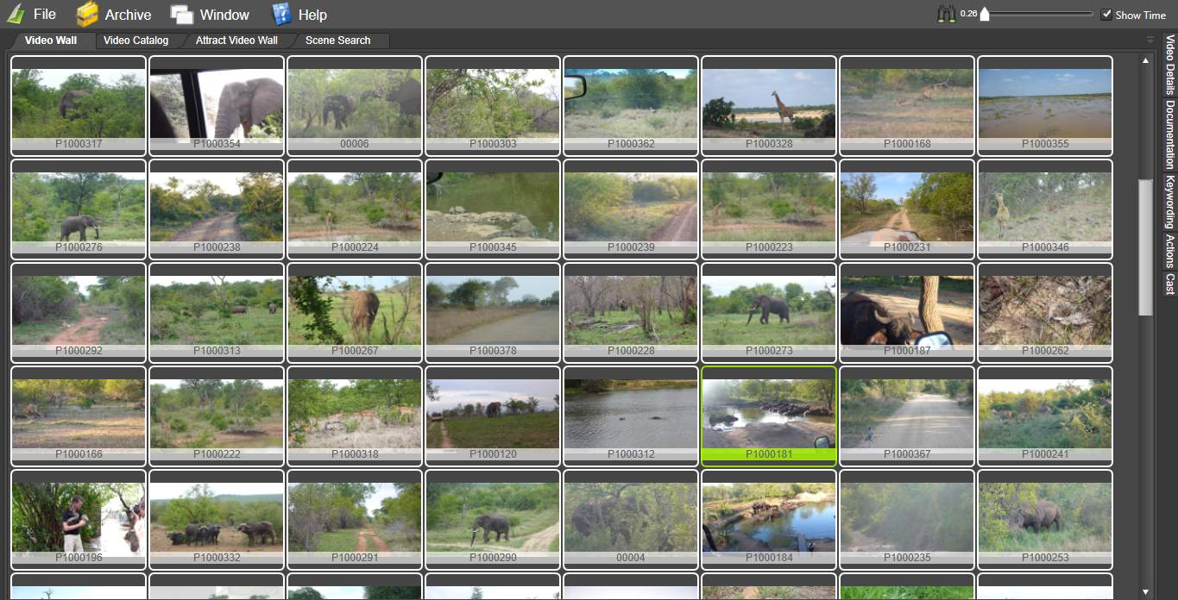Screen dimensions: 1178x600
Task: Select video thumbnail P1000318
Action: coord(355,416)
